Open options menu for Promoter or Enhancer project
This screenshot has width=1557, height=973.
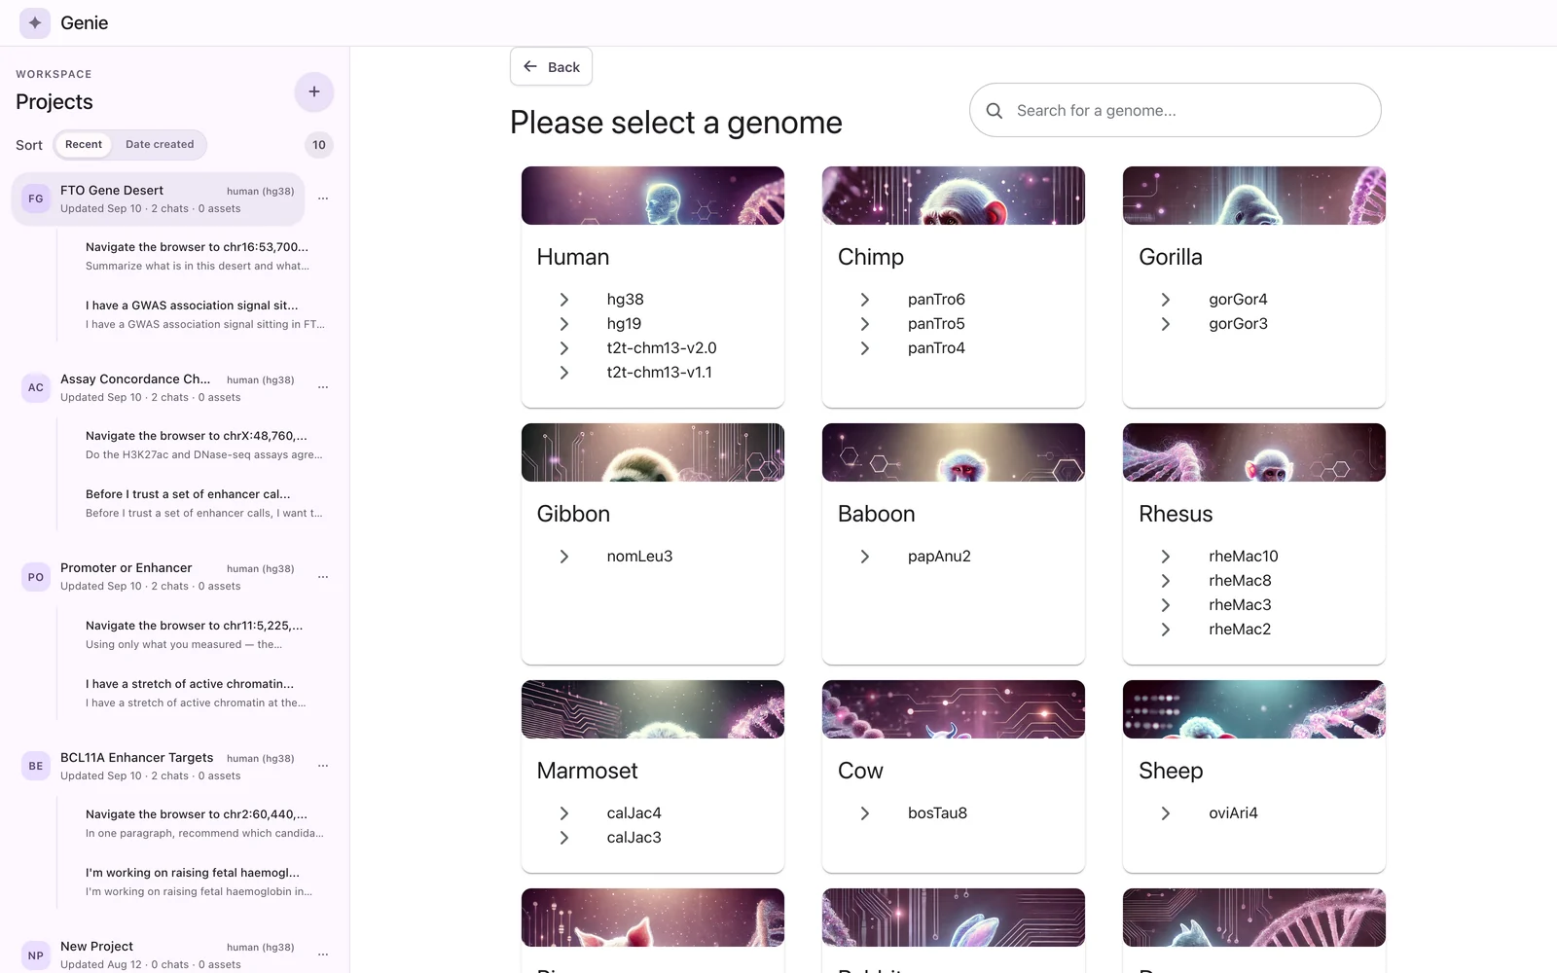click(323, 577)
